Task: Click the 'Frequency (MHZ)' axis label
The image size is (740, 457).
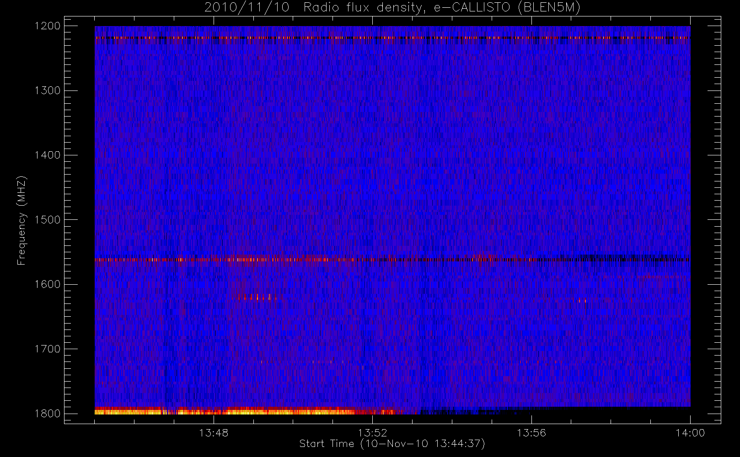Action: point(21,220)
